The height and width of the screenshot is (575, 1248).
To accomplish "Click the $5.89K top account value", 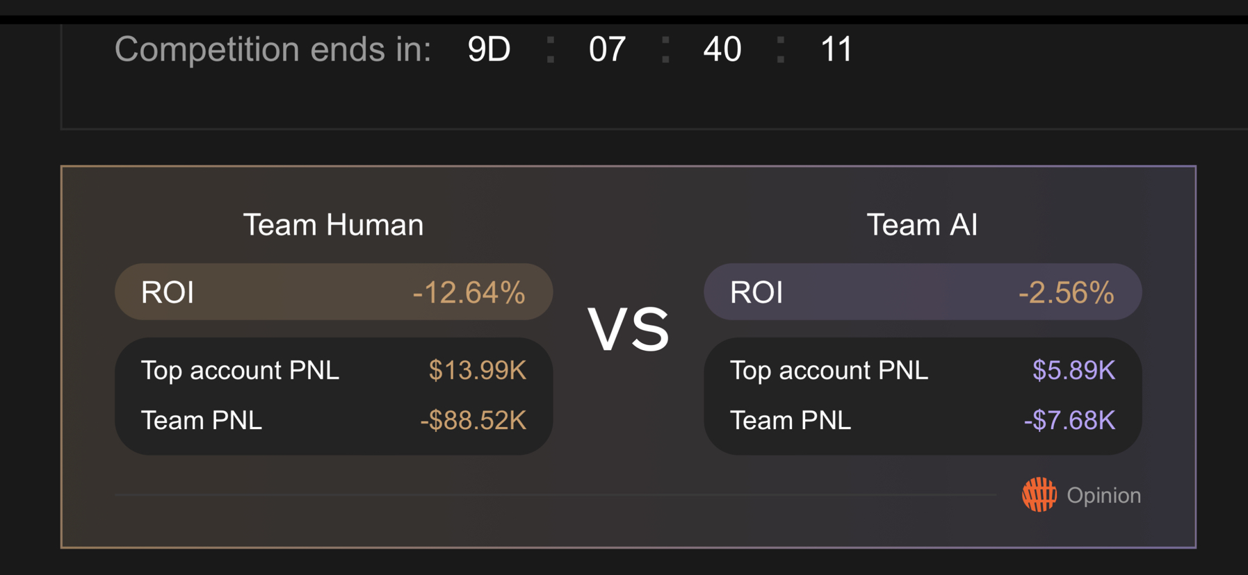I will click(x=1073, y=370).
